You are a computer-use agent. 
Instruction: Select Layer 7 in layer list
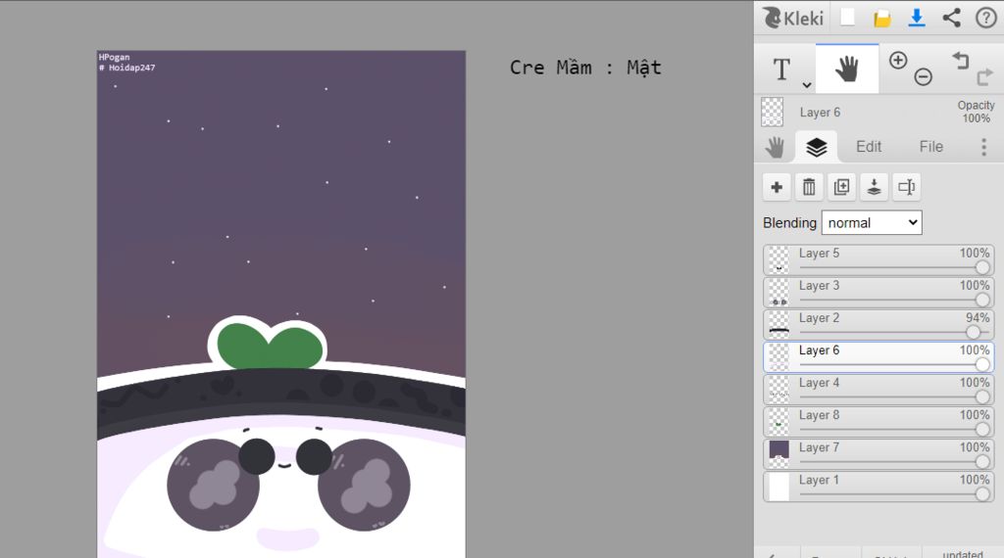pos(878,454)
